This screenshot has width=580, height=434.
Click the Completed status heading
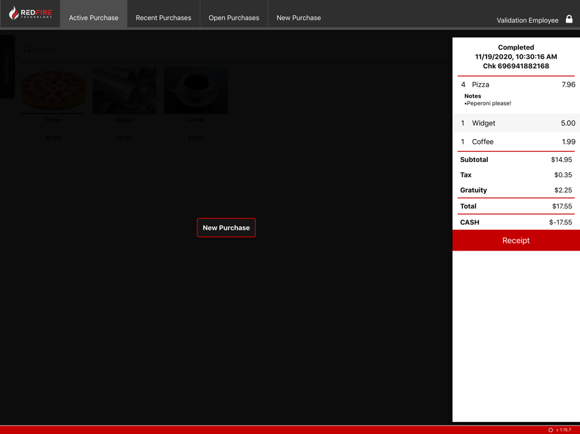[x=516, y=48]
